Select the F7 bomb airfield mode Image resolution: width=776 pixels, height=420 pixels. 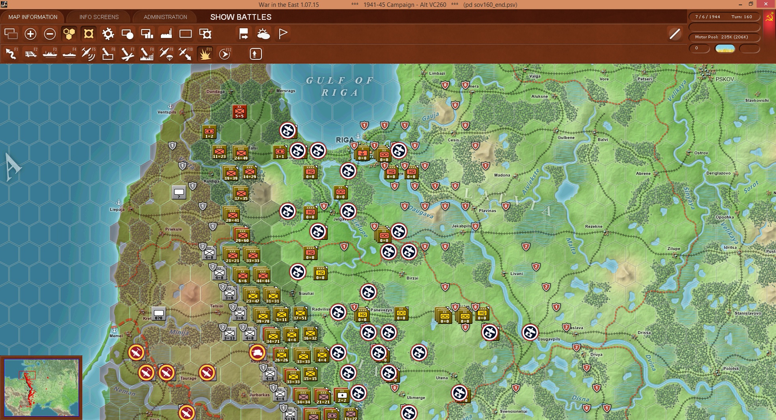click(x=127, y=54)
